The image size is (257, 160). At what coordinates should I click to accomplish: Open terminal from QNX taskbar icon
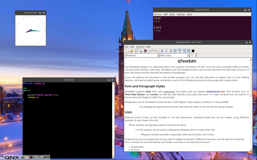[23, 157]
